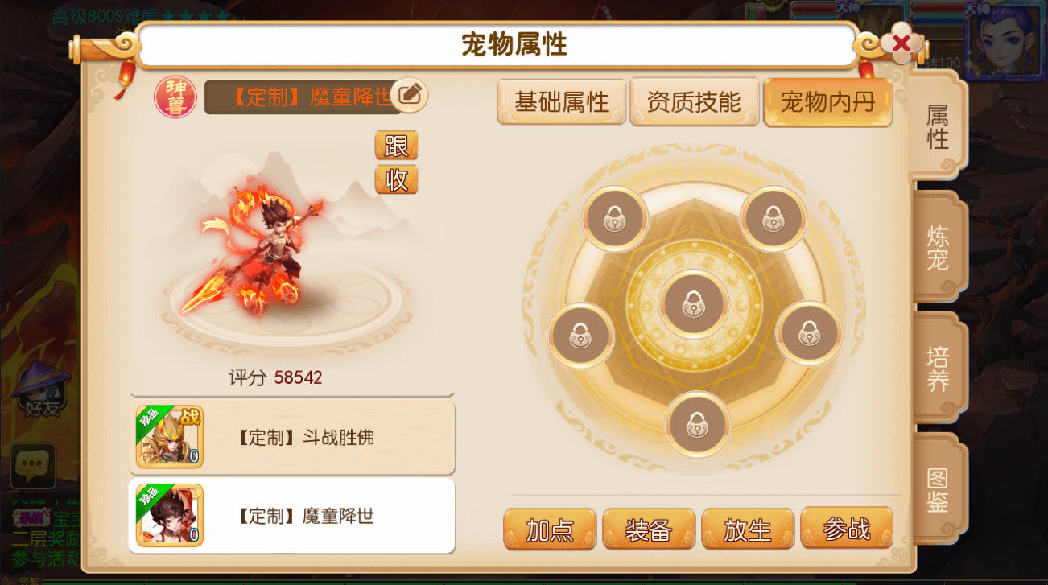
Task: Toggle the 跟 follow button
Action: (x=396, y=146)
